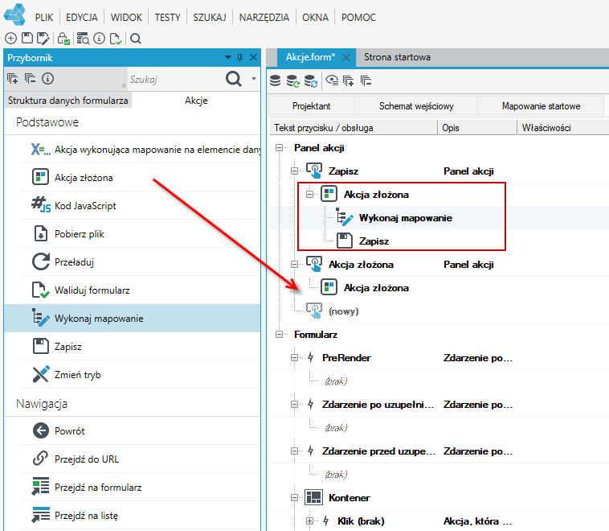Switch to the Struktura danych formularza tab
Viewport: 609px width, 531px height.
click(x=68, y=101)
